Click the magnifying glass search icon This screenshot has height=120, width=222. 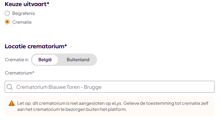pos(10,87)
